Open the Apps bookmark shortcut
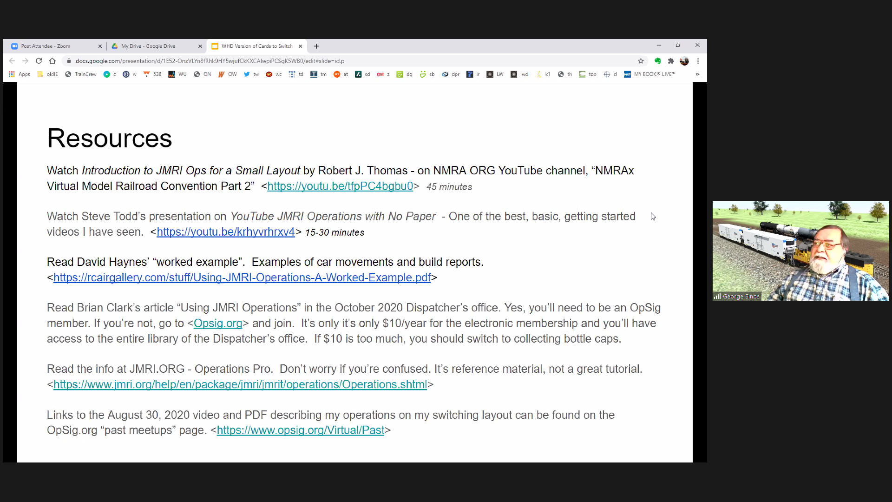This screenshot has height=502, width=892. (x=20, y=74)
